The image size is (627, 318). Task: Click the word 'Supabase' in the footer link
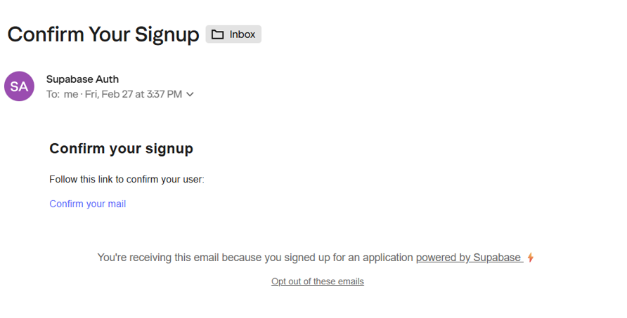[496, 258]
